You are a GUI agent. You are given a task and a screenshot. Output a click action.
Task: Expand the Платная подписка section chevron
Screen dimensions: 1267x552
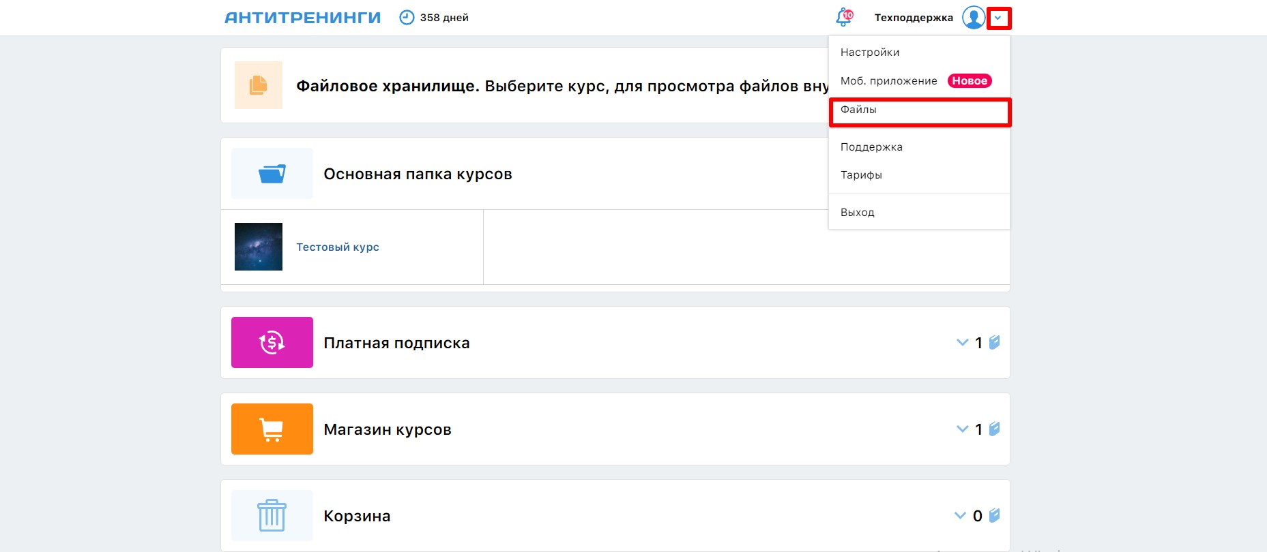[962, 342]
